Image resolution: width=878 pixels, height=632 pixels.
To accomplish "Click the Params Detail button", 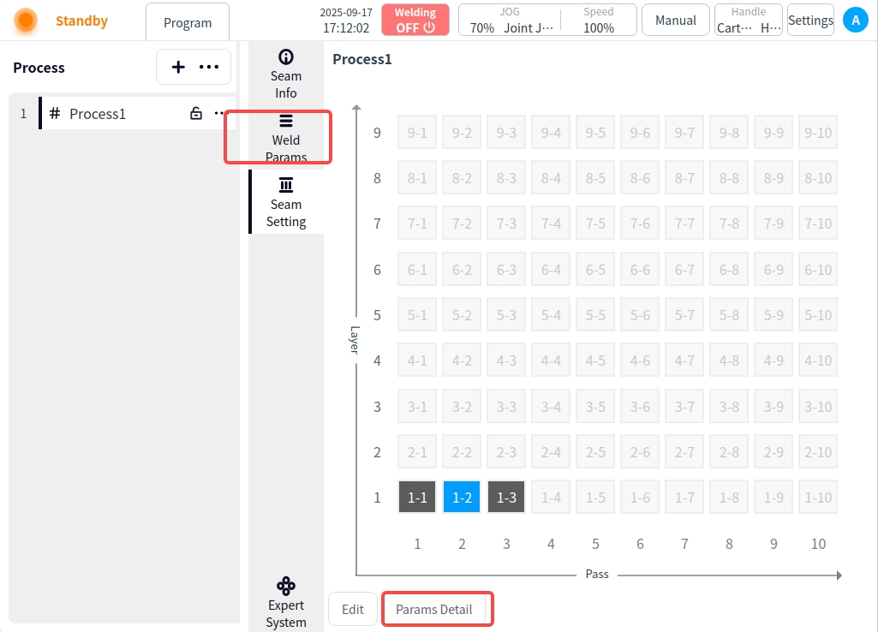I will point(434,610).
